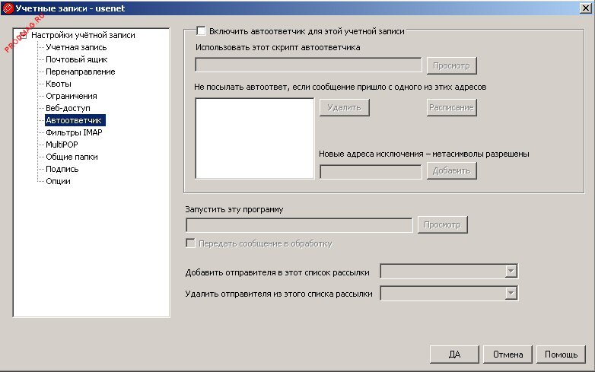Select MultiPOP in the settings tree
Screen dimensions: 595x372
click(x=62, y=145)
